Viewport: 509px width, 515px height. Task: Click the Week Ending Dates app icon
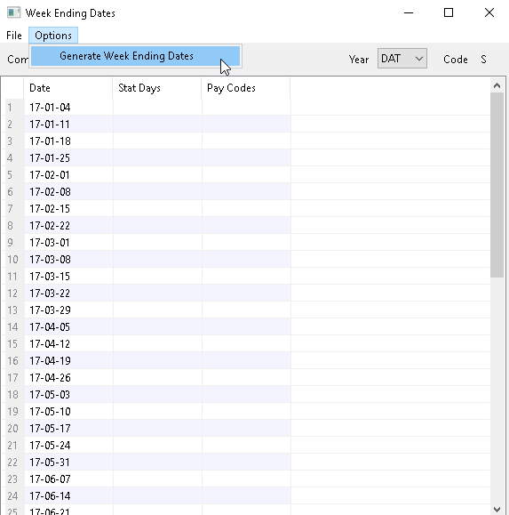(x=14, y=12)
